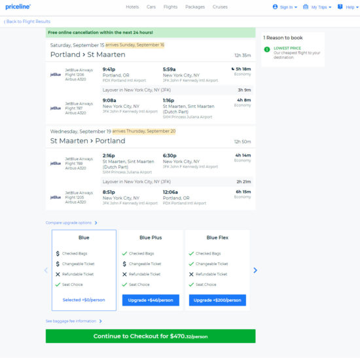Show previous fare options with left arrow
Viewport: 360px width, 358px height.
coord(46,270)
